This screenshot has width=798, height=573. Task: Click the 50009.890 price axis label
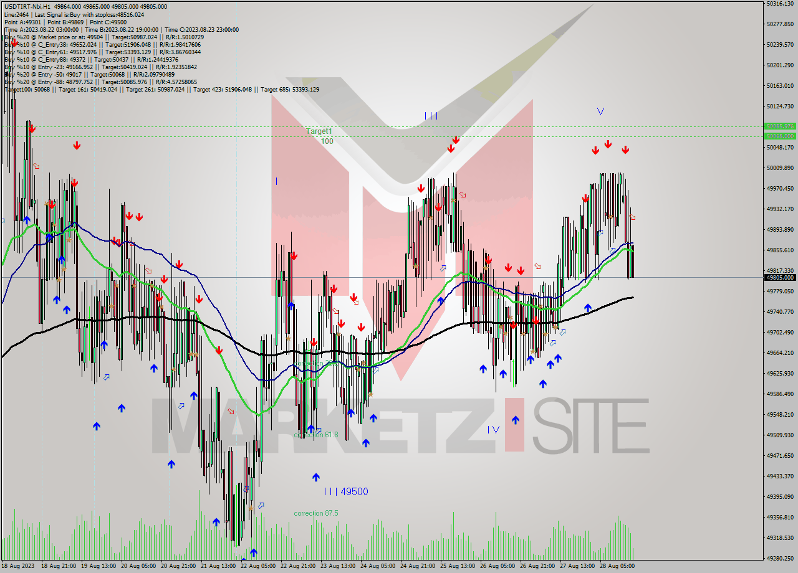[781, 168]
